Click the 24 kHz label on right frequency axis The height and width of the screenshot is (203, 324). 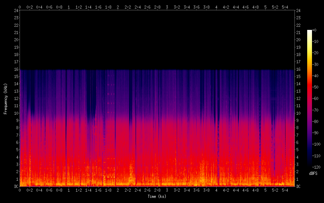point(298,11)
